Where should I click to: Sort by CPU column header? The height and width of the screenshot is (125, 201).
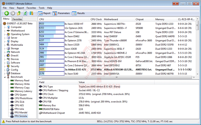pyautogui.click(x=63, y=19)
